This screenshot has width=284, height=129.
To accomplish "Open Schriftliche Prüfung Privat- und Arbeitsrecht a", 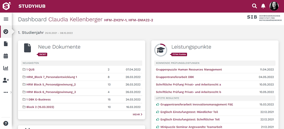I will tap(188, 84).
